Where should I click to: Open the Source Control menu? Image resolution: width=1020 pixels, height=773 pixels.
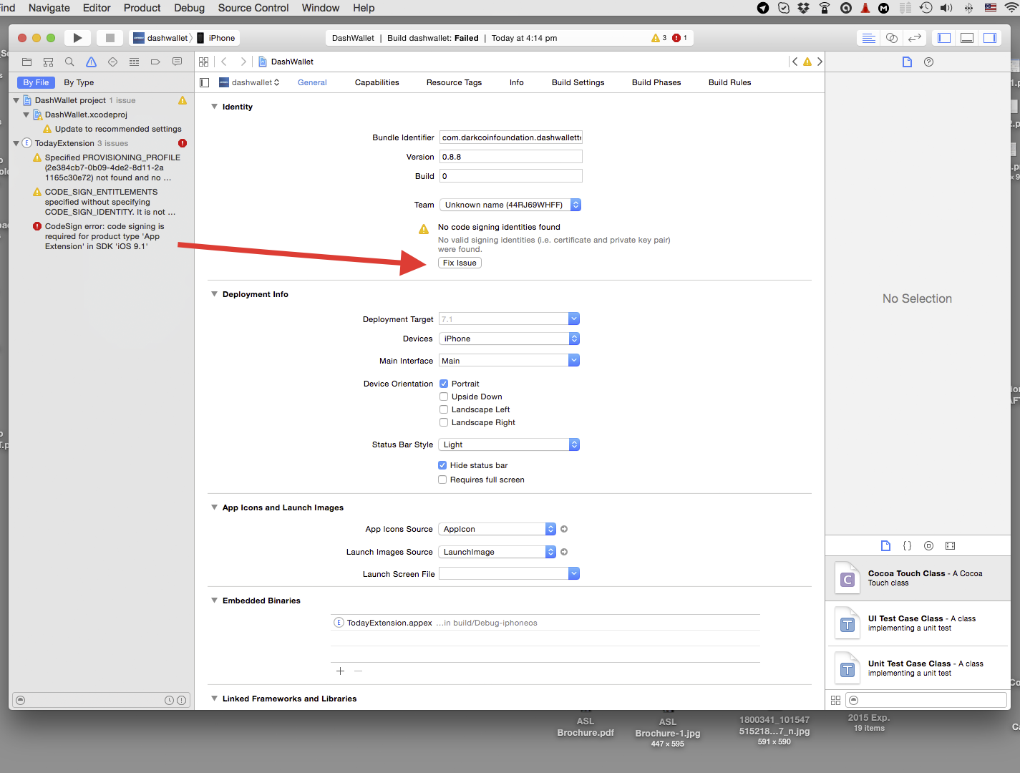(x=253, y=8)
